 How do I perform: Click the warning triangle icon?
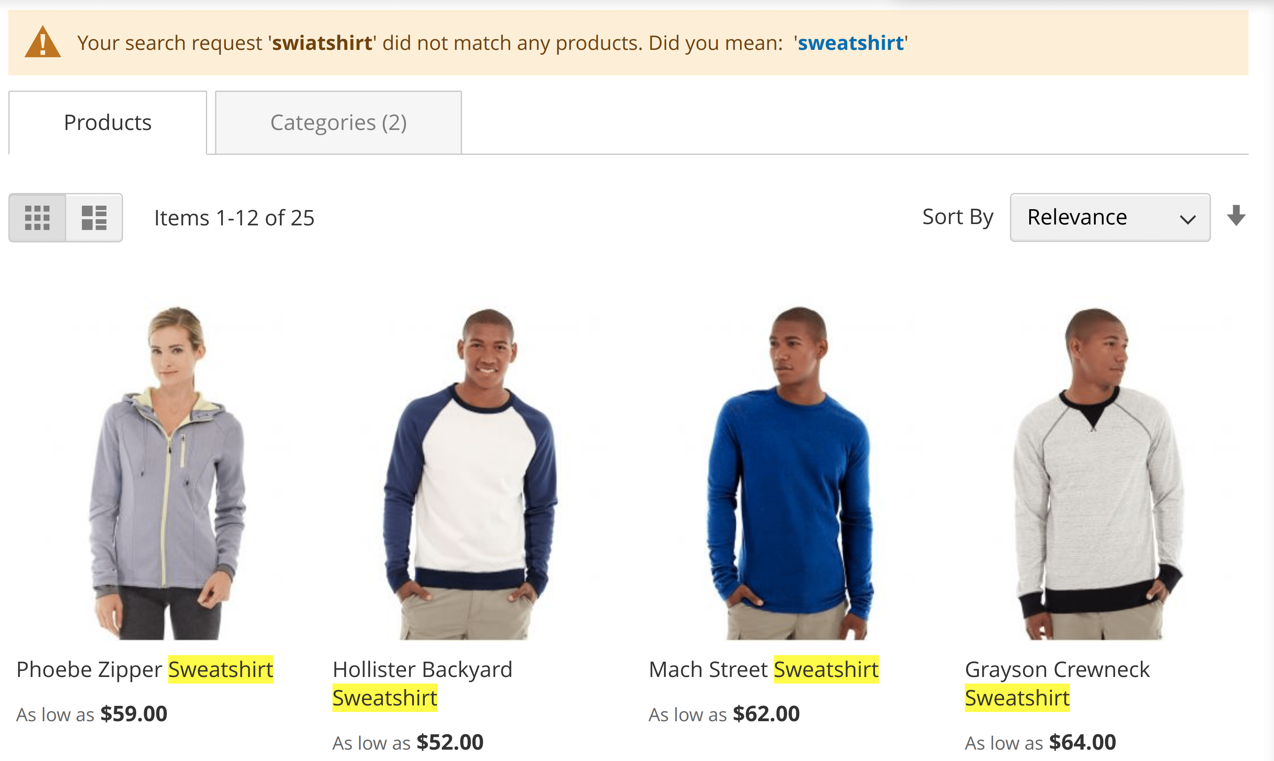[42, 42]
